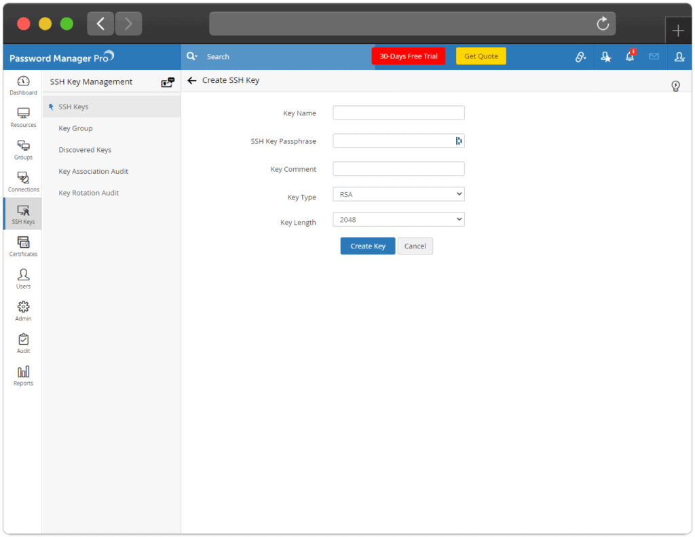Focus the SSH Key Passphrase field

pyautogui.click(x=398, y=141)
